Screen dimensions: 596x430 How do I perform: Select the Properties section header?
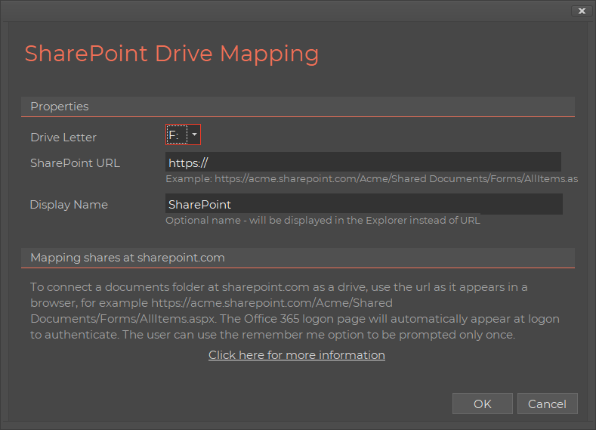298,107
